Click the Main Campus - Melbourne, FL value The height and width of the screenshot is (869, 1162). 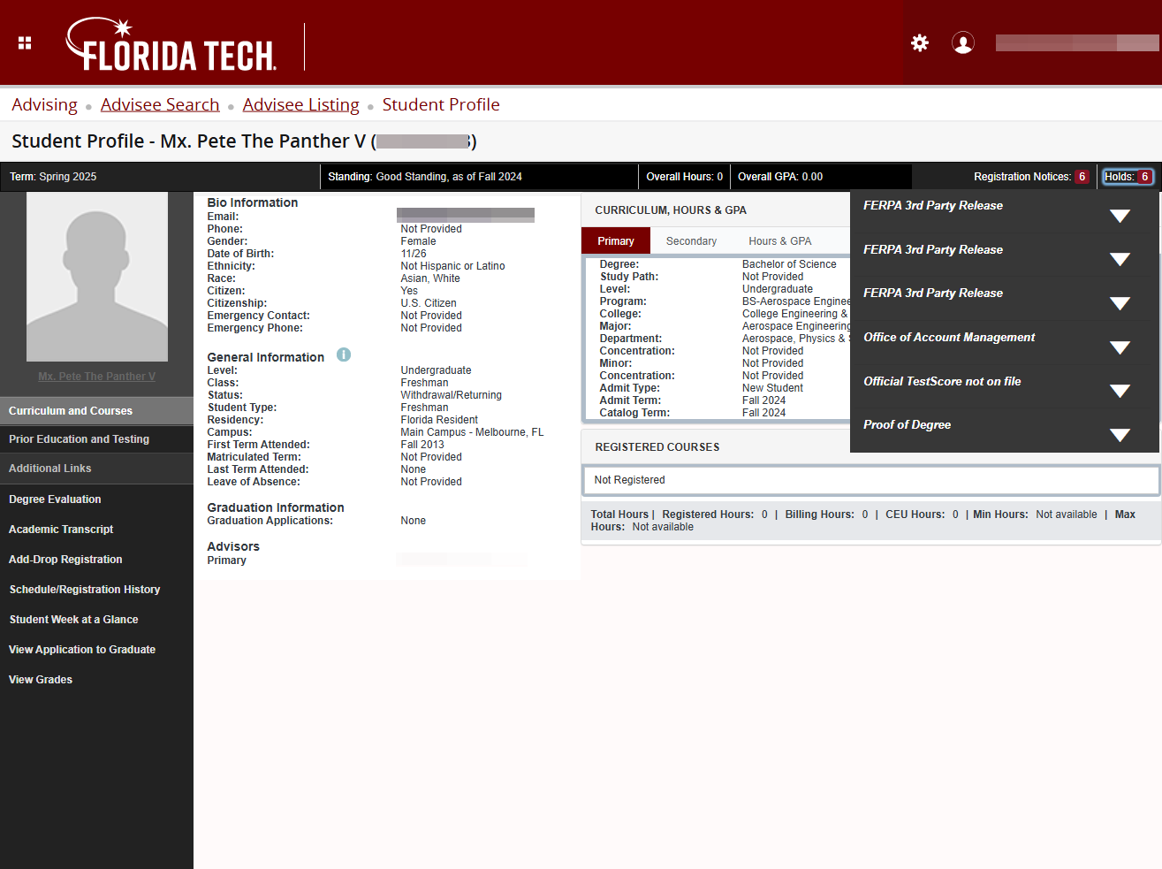pos(472,432)
